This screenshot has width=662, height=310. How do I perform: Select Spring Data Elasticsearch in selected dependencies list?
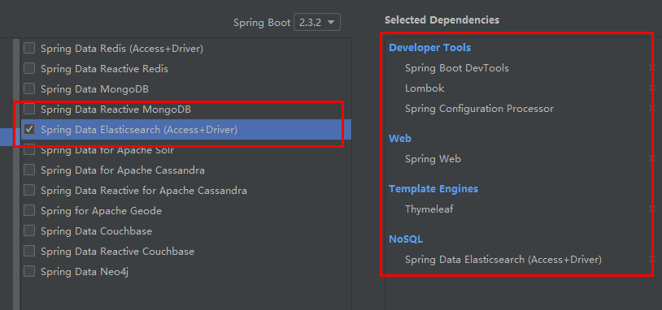(503, 260)
